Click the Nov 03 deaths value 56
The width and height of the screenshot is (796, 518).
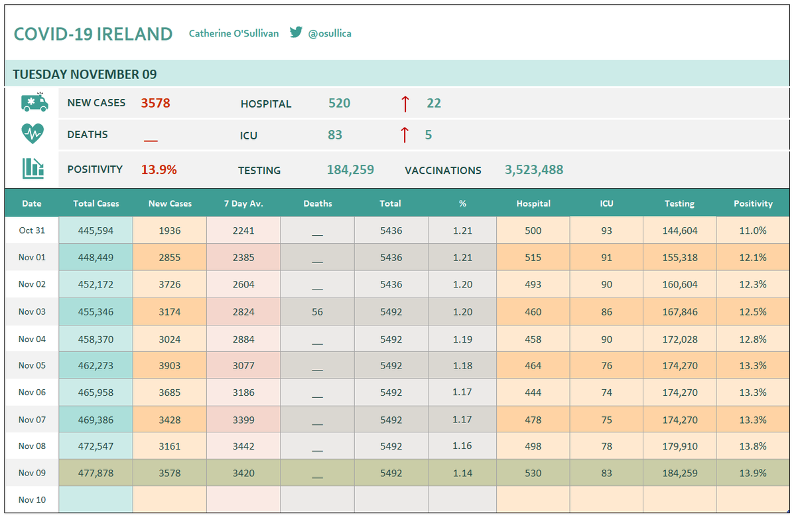(x=318, y=311)
